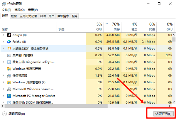Click the 436.0 MB memory cell

112,35
